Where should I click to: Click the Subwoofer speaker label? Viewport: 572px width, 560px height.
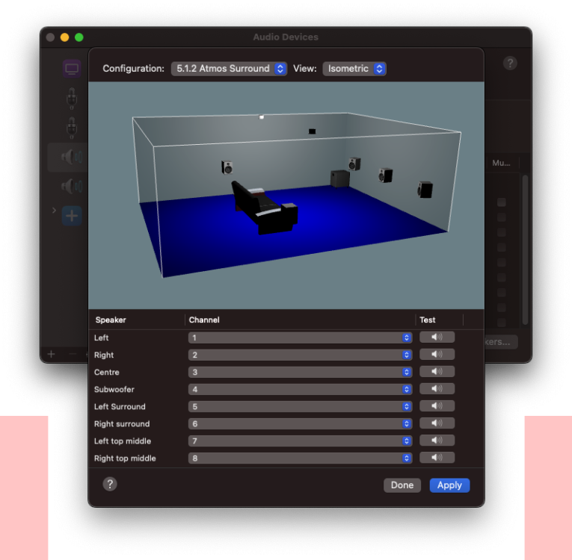[114, 389]
